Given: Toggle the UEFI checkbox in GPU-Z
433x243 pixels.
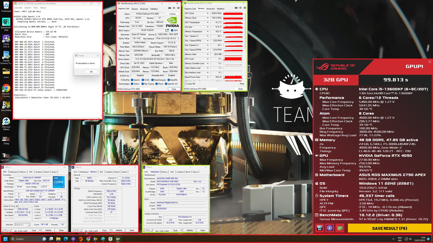Looking at the screenshot, I should (x=172, y=30).
